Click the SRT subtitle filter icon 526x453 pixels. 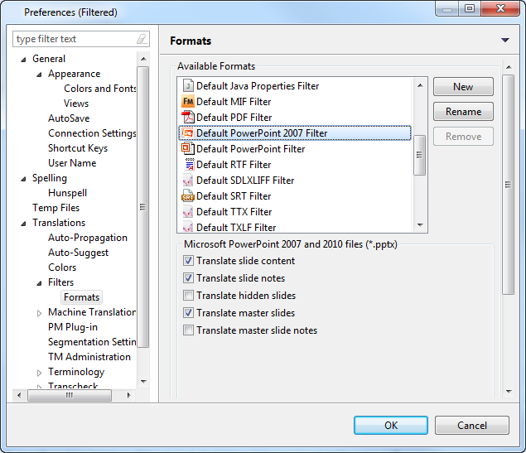[x=188, y=196]
